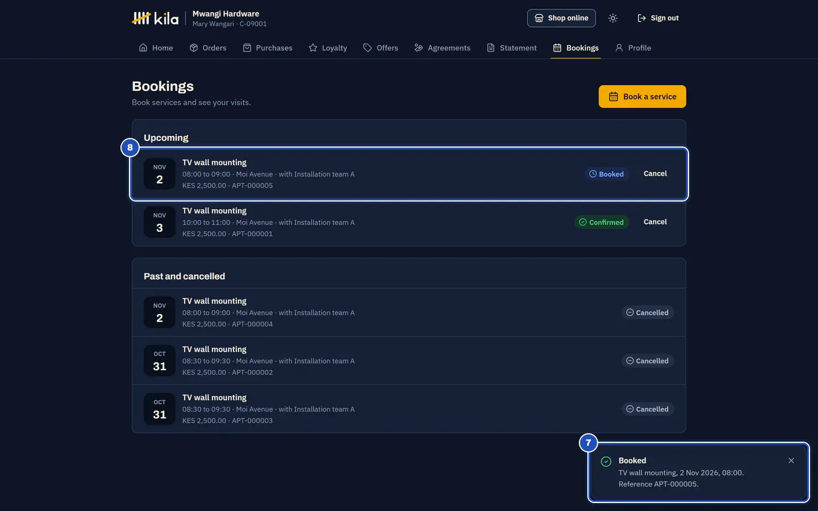
Task: Click the Confirmed status badge
Action: 602,223
